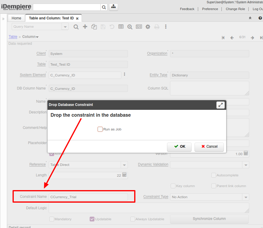
Task: Click the Save floppy disk icon
Action: (103, 27)
